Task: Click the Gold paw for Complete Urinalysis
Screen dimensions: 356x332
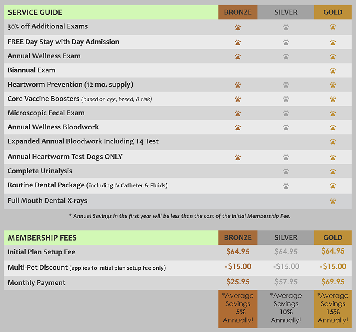Action: point(333,171)
